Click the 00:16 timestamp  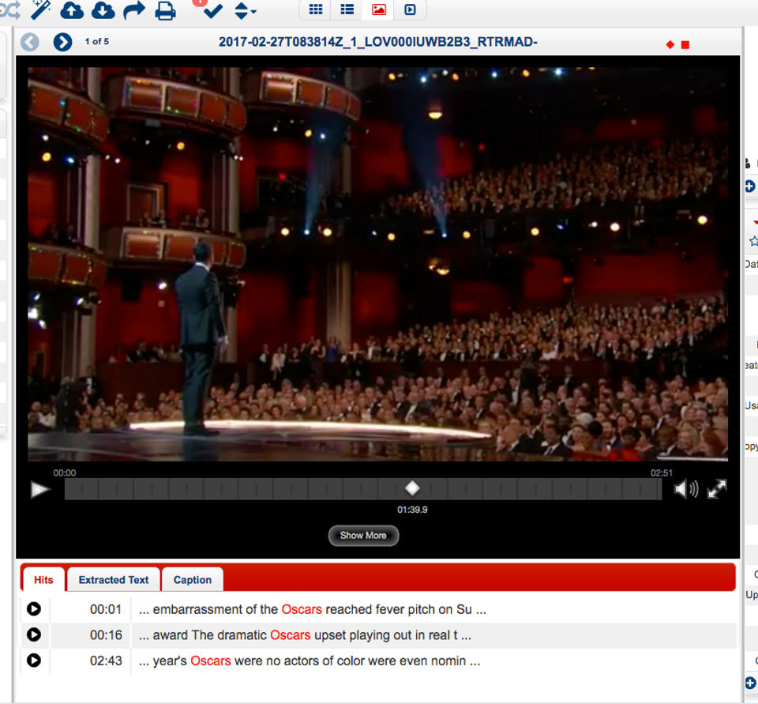click(106, 634)
